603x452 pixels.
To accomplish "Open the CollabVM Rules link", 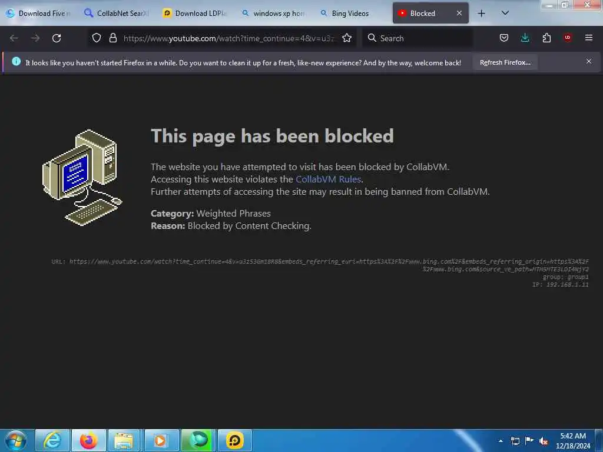I will click(328, 179).
